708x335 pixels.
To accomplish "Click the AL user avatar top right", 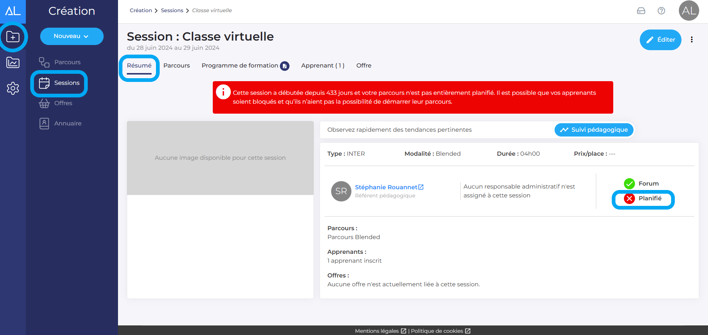I will tap(688, 11).
